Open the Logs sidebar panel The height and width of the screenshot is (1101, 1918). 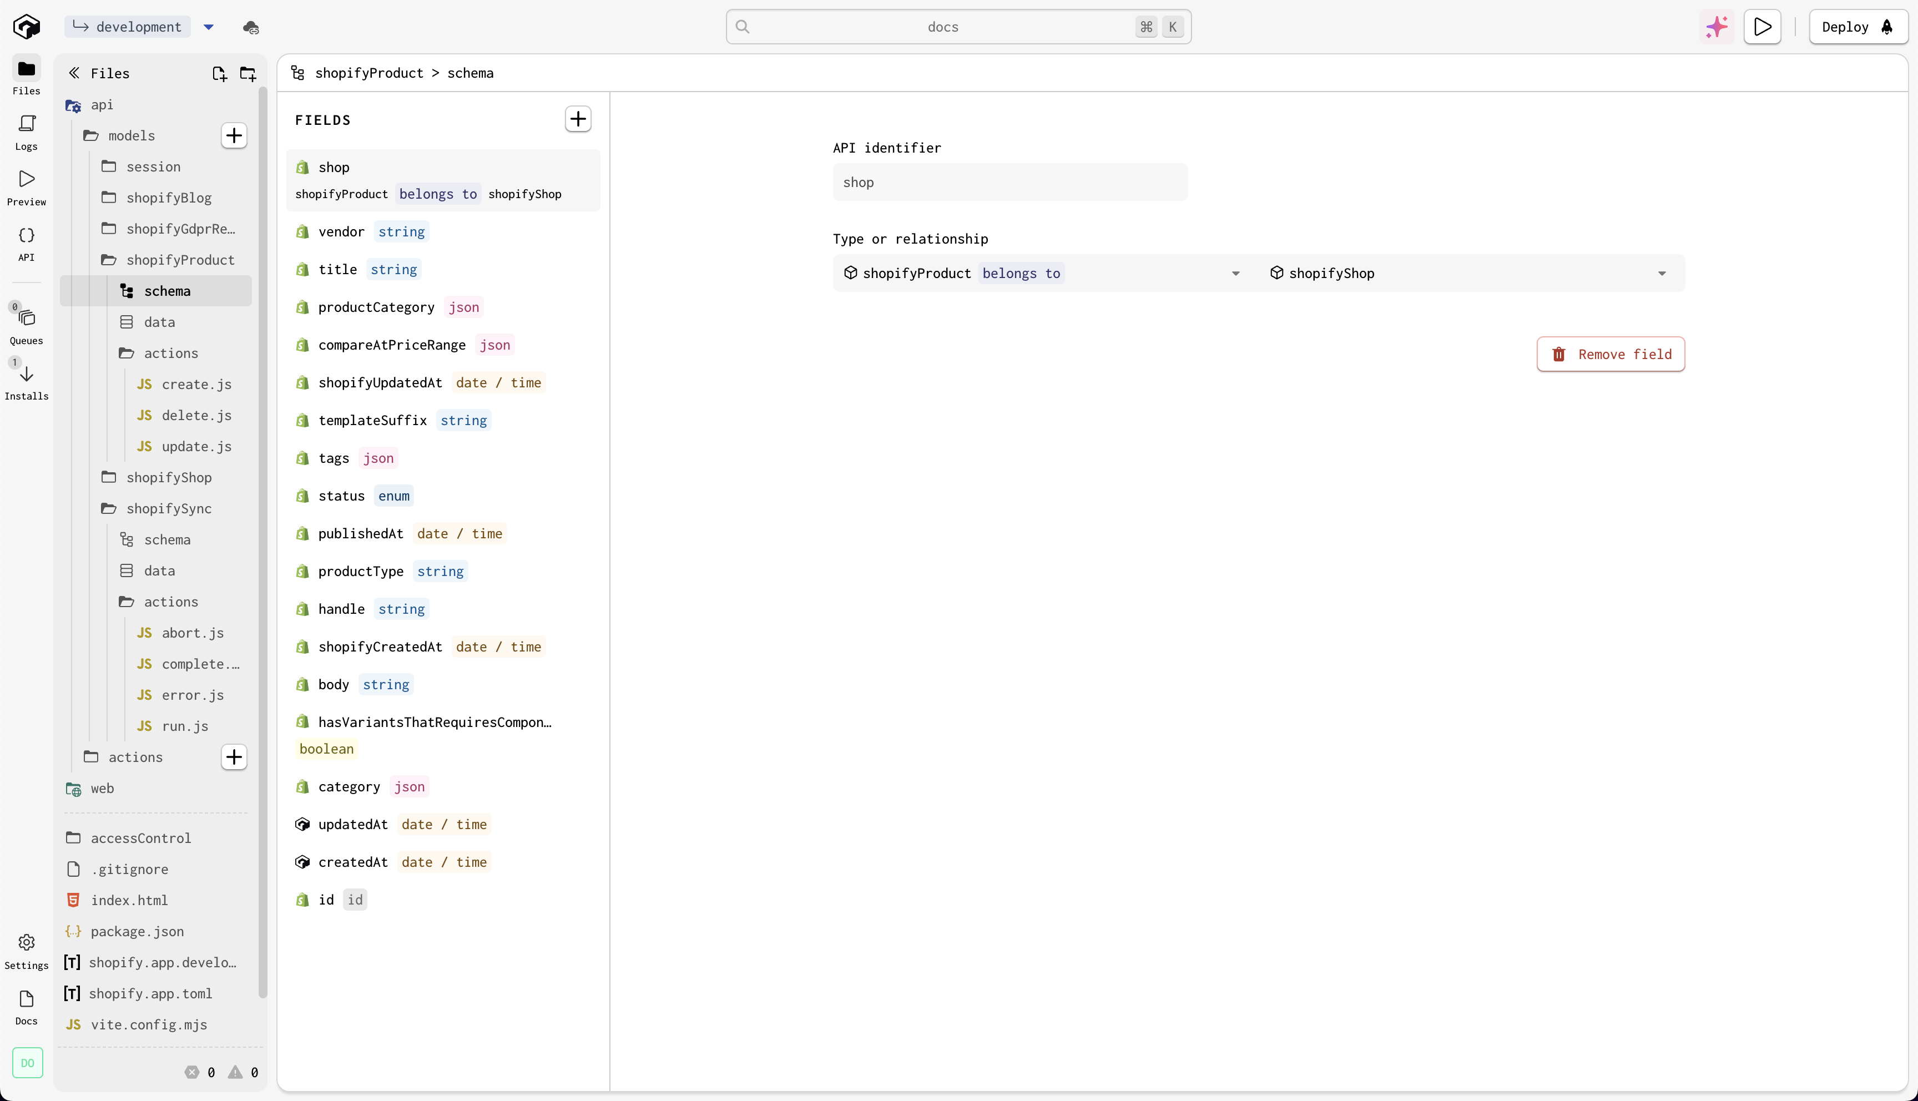click(27, 132)
